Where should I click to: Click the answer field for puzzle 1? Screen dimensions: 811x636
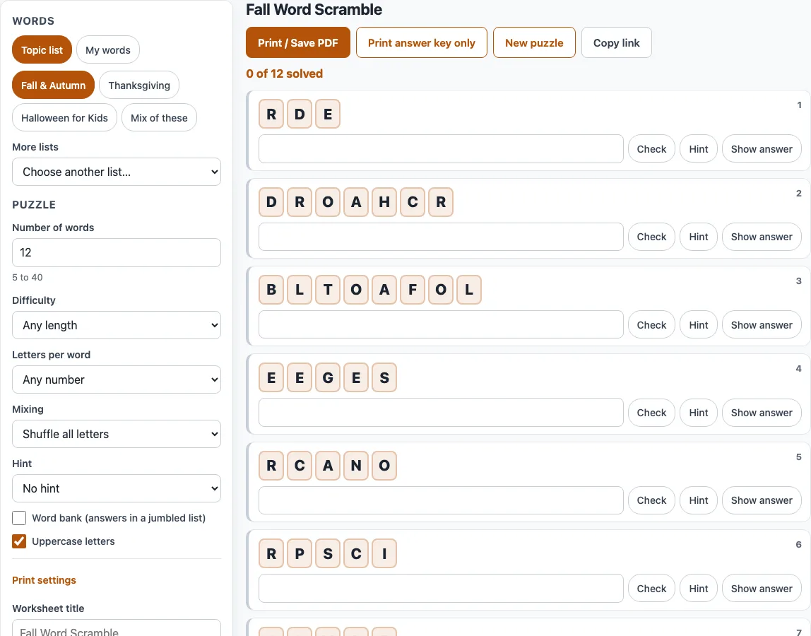[x=442, y=149]
